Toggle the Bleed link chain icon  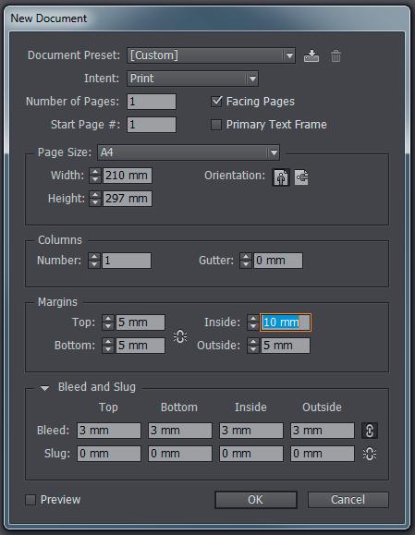[x=370, y=431]
